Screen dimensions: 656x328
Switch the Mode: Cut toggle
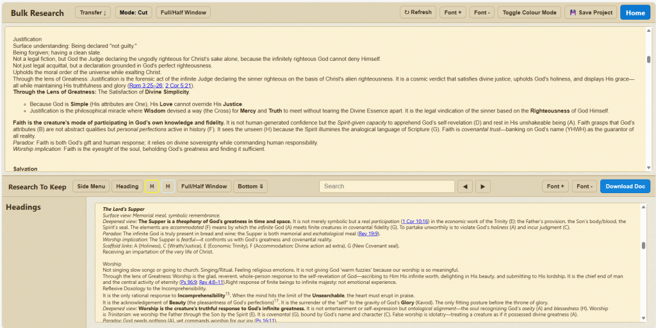(x=134, y=12)
